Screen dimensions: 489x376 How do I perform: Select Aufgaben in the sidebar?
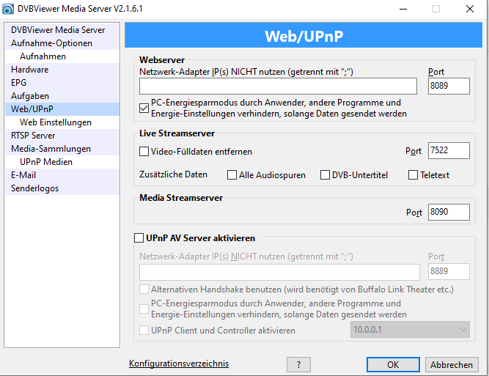pyautogui.click(x=62, y=96)
